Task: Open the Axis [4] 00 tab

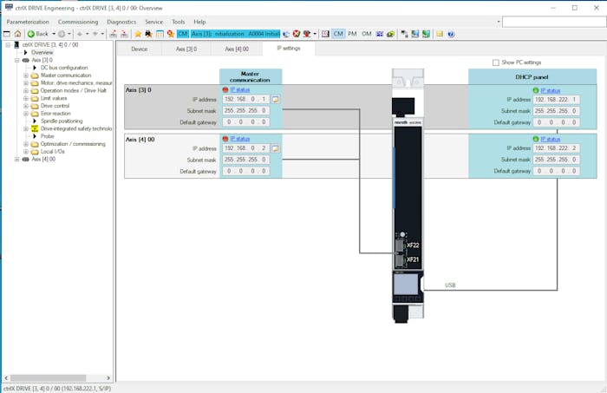Action: pos(237,49)
